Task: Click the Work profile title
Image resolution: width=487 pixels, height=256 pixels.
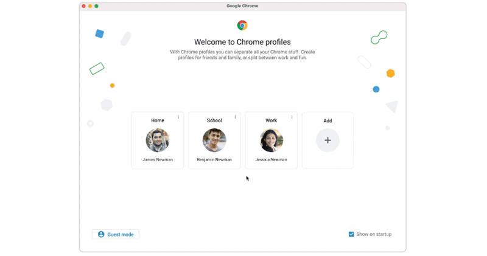Action: [x=271, y=120]
